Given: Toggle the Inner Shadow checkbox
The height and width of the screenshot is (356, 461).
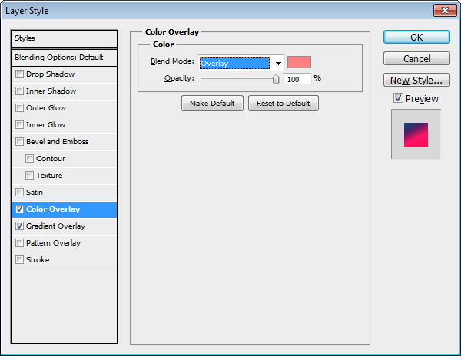Looking at the screenshot, I should (x=19, y=91).
